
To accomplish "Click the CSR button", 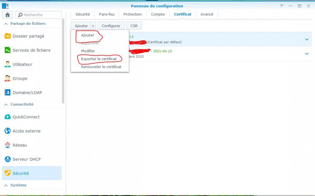I will (x=134, y=26).
